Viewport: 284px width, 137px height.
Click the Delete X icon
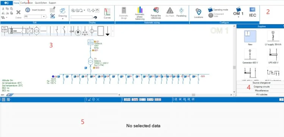click(18, 12)
